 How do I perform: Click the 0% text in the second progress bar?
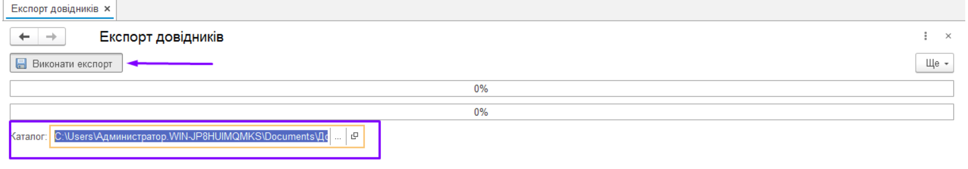[481, 112]
